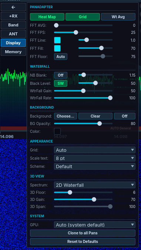Open the Scale text dropdown
This screenshot has width=141, height=250.
coord(95,158)
